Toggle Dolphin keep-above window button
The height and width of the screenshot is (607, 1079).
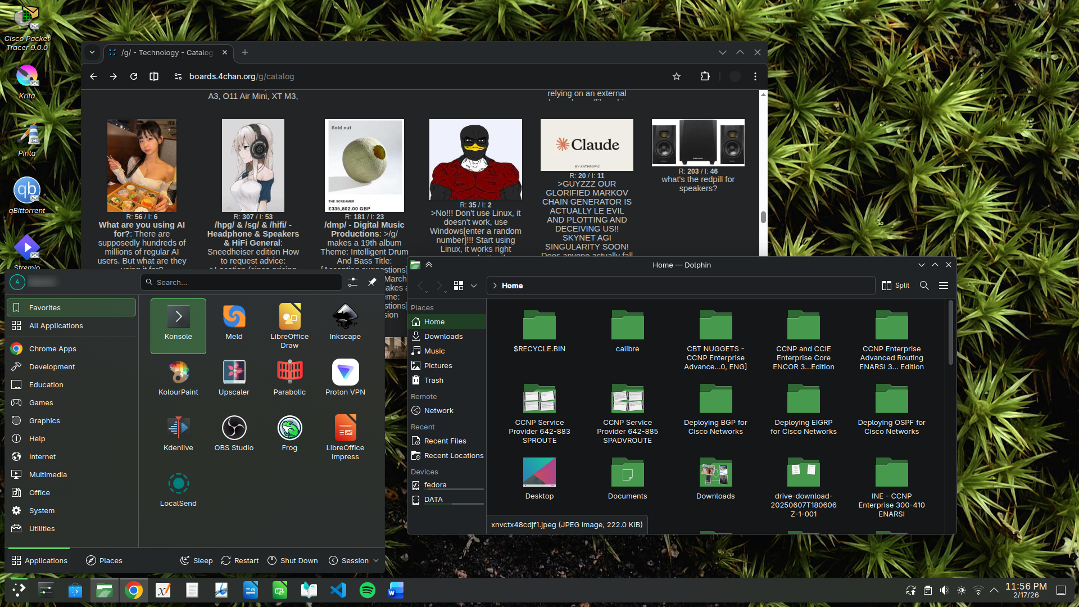[429, 265]
